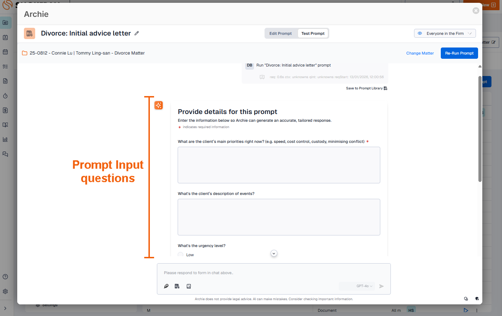This screenshot has height=316, width=502.
Task: Switch to the Edit Prompt tab
Action: coord(280,33)
